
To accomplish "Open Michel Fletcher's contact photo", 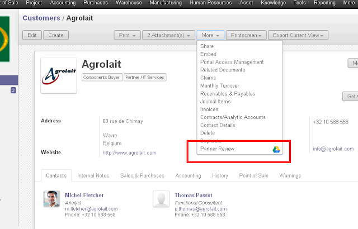I will point(52,199).
